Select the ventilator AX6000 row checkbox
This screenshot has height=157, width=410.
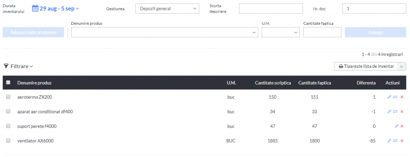(x=8, y=140)
